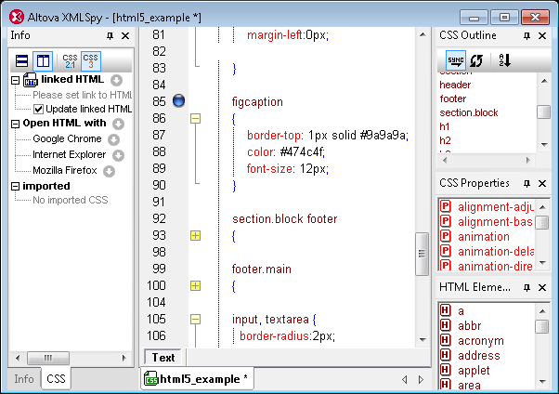Click the bookmark marker on line 85
The width and height of the screenshot is (559, 394).
(x=180, y=101)
